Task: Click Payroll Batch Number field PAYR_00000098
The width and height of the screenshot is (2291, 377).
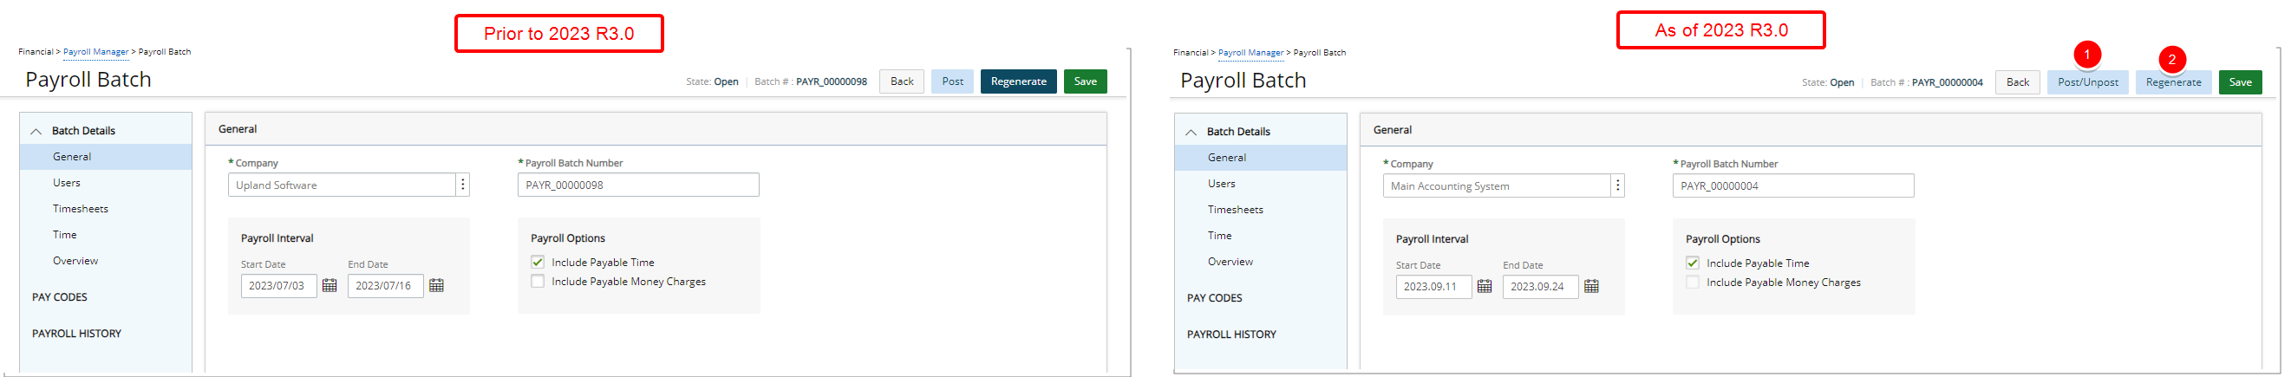Action: 638,185
